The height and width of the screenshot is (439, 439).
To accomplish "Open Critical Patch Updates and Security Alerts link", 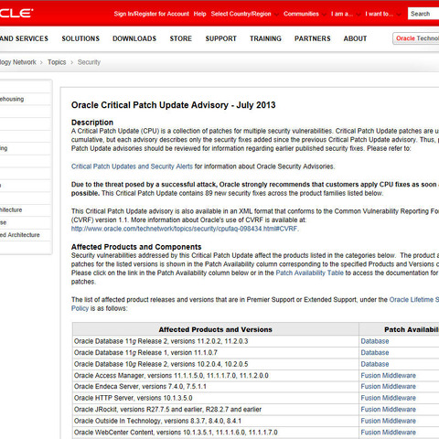I will [x=132, y=166].
